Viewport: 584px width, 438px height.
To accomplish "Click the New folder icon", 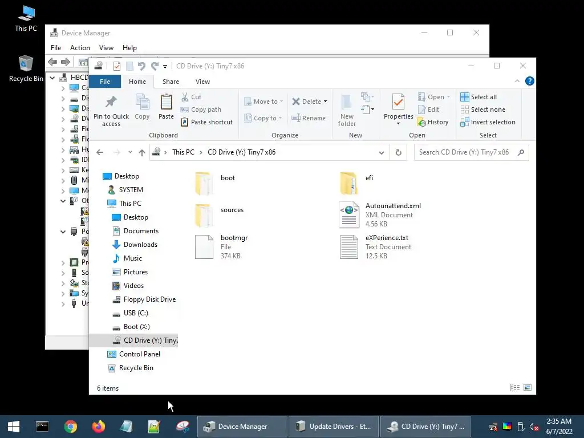I will (346, 102).
